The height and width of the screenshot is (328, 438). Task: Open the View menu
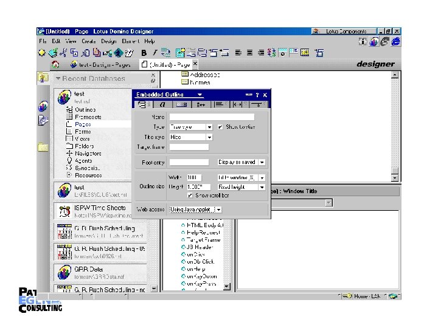tap(71, 41)
